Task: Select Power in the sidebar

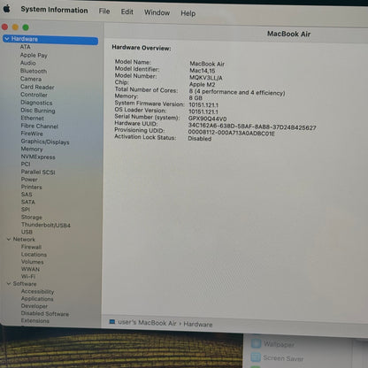Action: point(29,179)
